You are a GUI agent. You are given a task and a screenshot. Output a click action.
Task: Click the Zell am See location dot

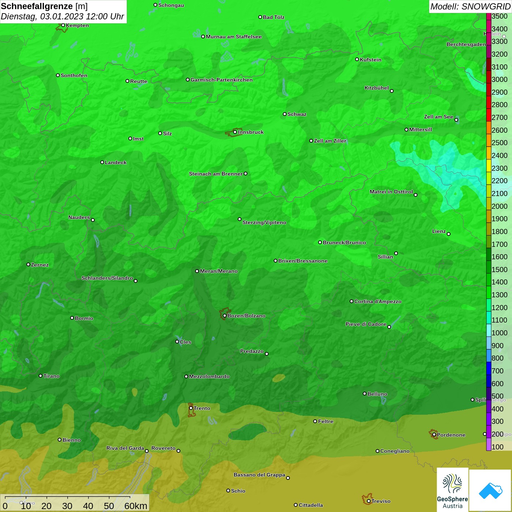(456, 120)
